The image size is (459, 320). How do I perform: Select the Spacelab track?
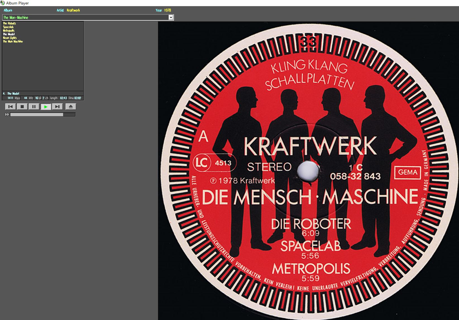[8, 27]
